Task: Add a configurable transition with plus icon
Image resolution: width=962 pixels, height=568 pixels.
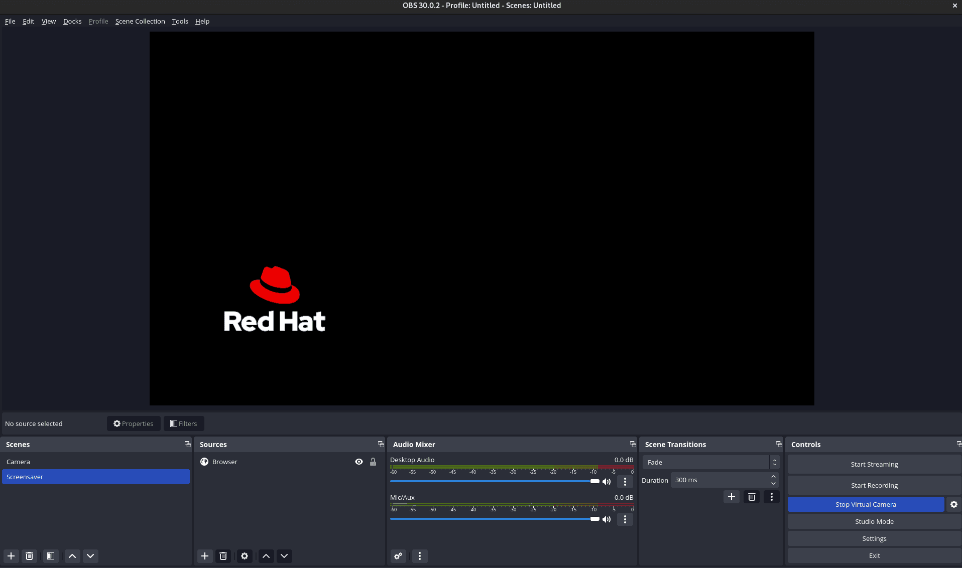Action: 732,497
